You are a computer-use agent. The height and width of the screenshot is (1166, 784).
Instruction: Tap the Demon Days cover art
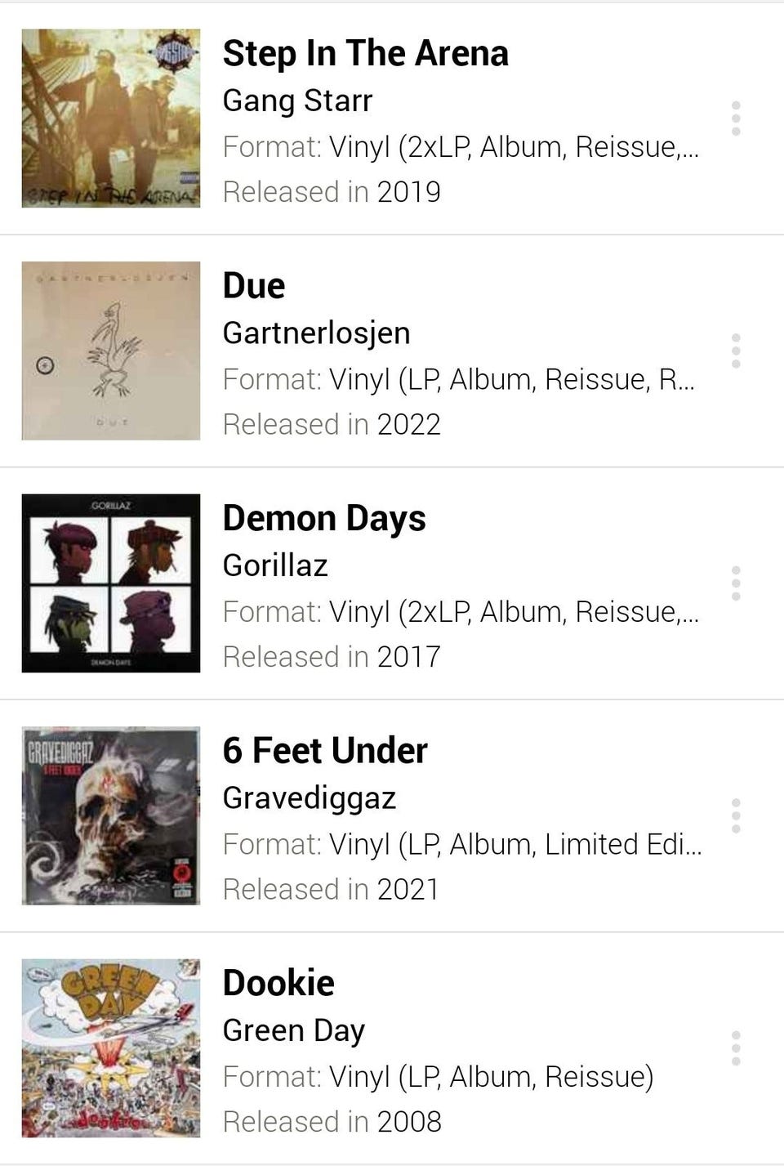coord(111,583)
